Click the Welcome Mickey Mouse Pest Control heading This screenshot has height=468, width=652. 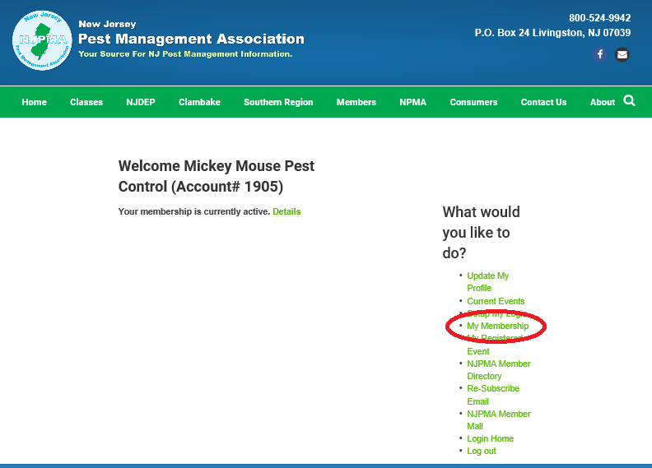click(217, 176)
